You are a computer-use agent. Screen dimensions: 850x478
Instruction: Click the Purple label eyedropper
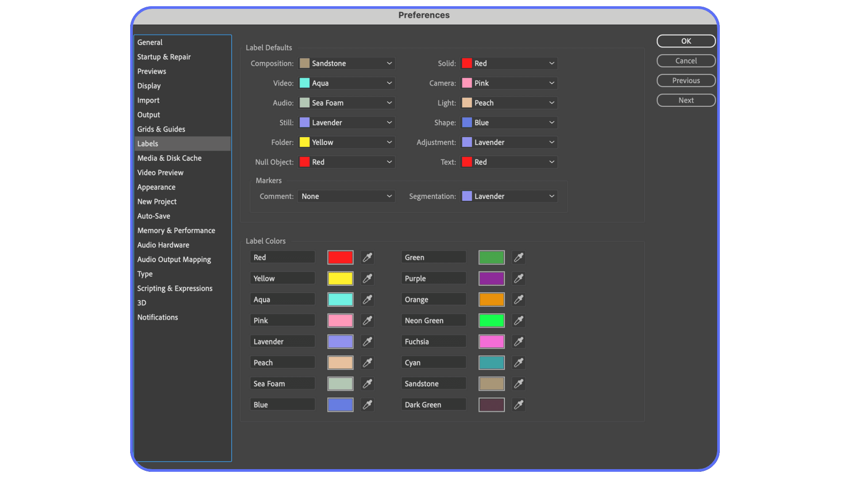[518, 278]
